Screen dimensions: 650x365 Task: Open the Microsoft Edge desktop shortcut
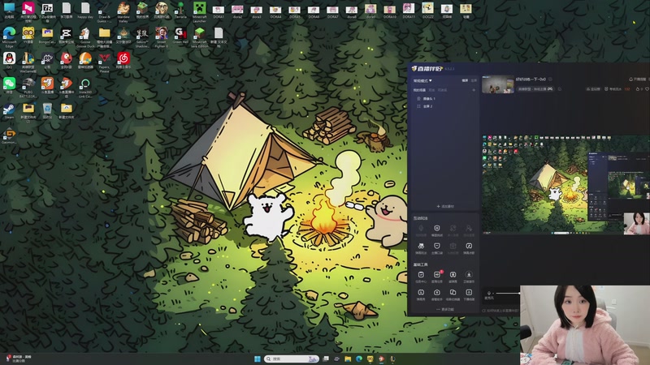click(9, 36)
